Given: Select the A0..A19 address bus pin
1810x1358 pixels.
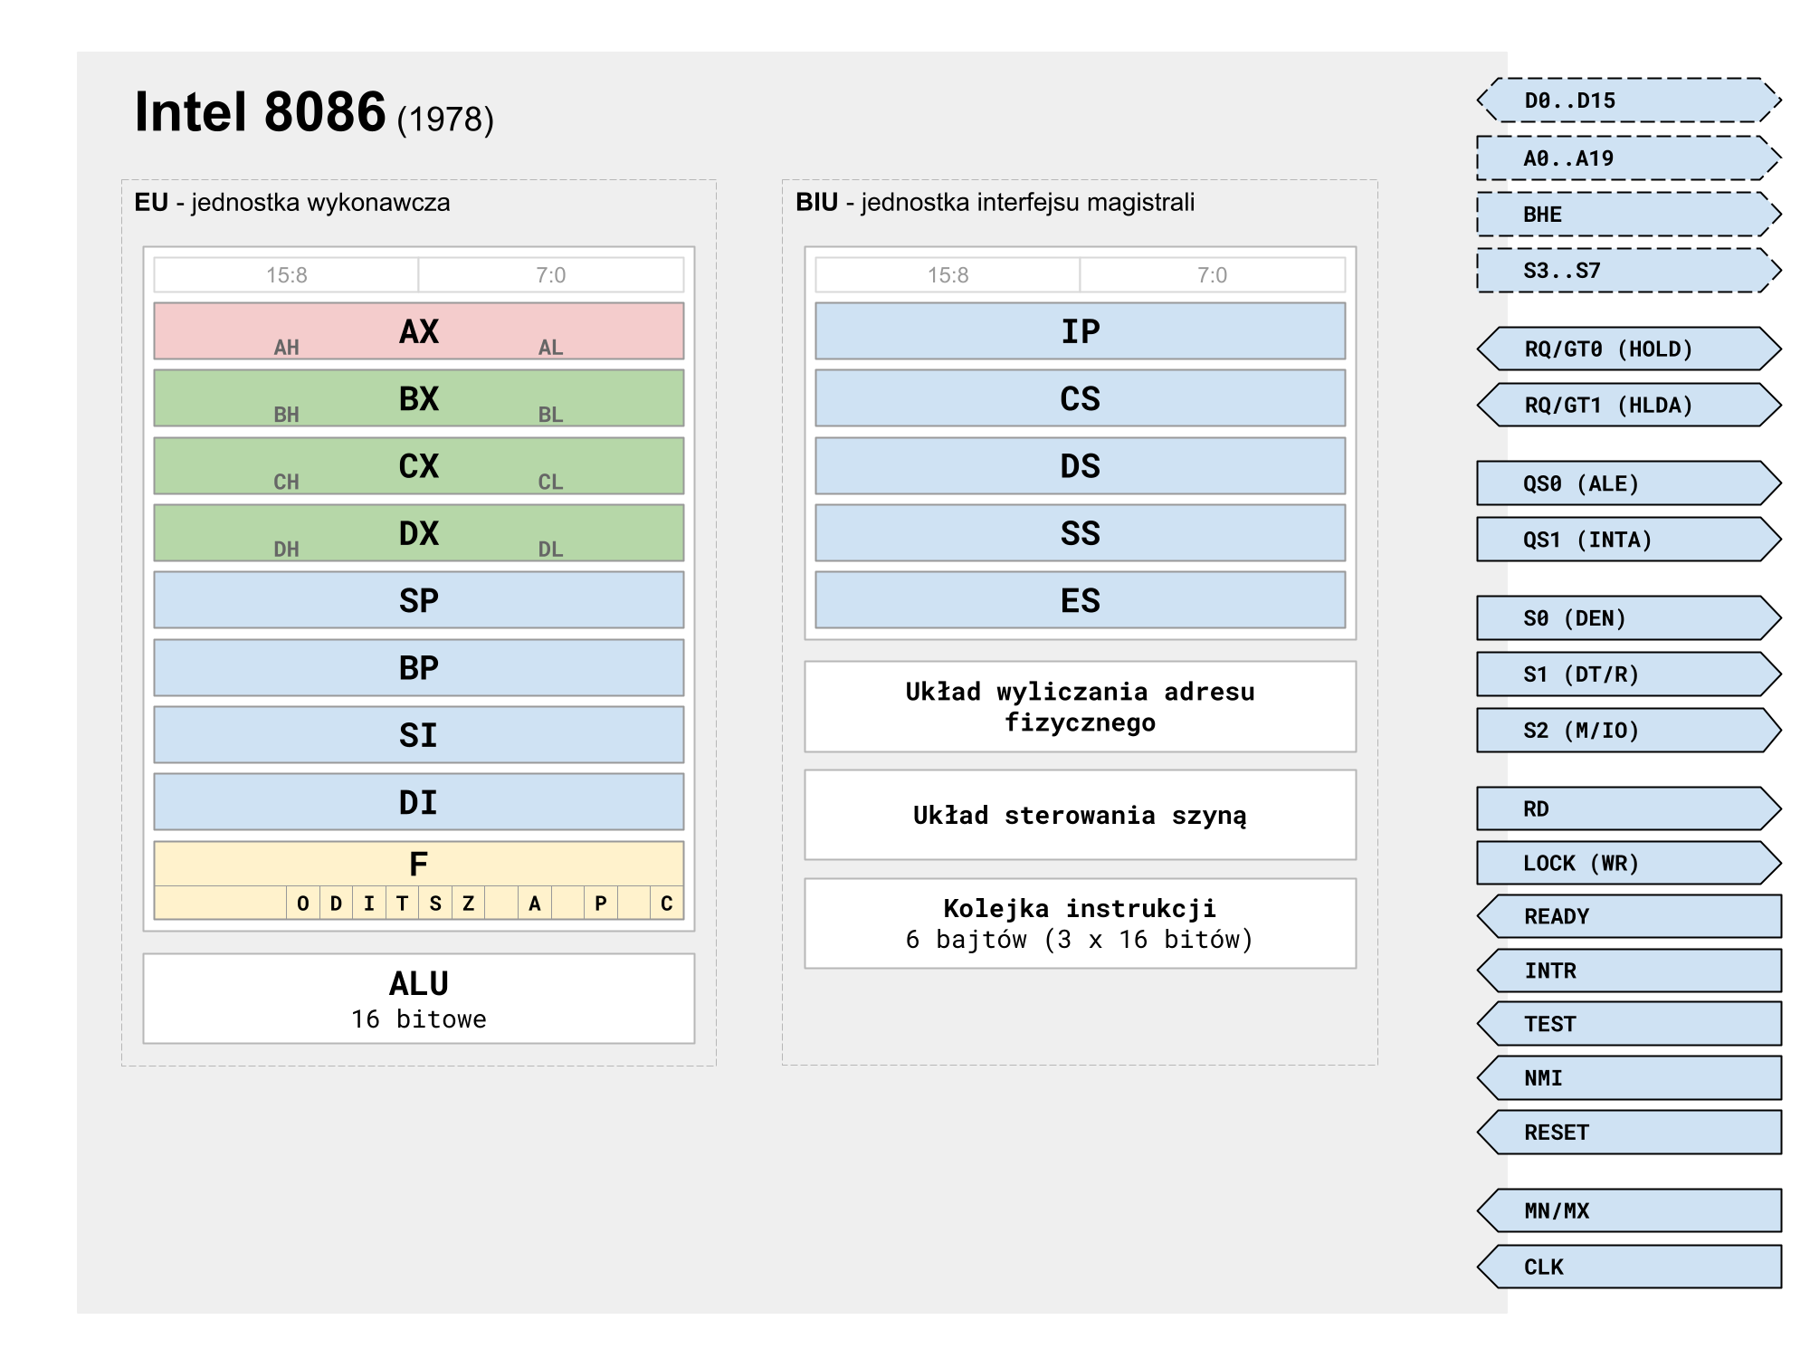Looking at the screenshot, I should [x=1629, y=158].
